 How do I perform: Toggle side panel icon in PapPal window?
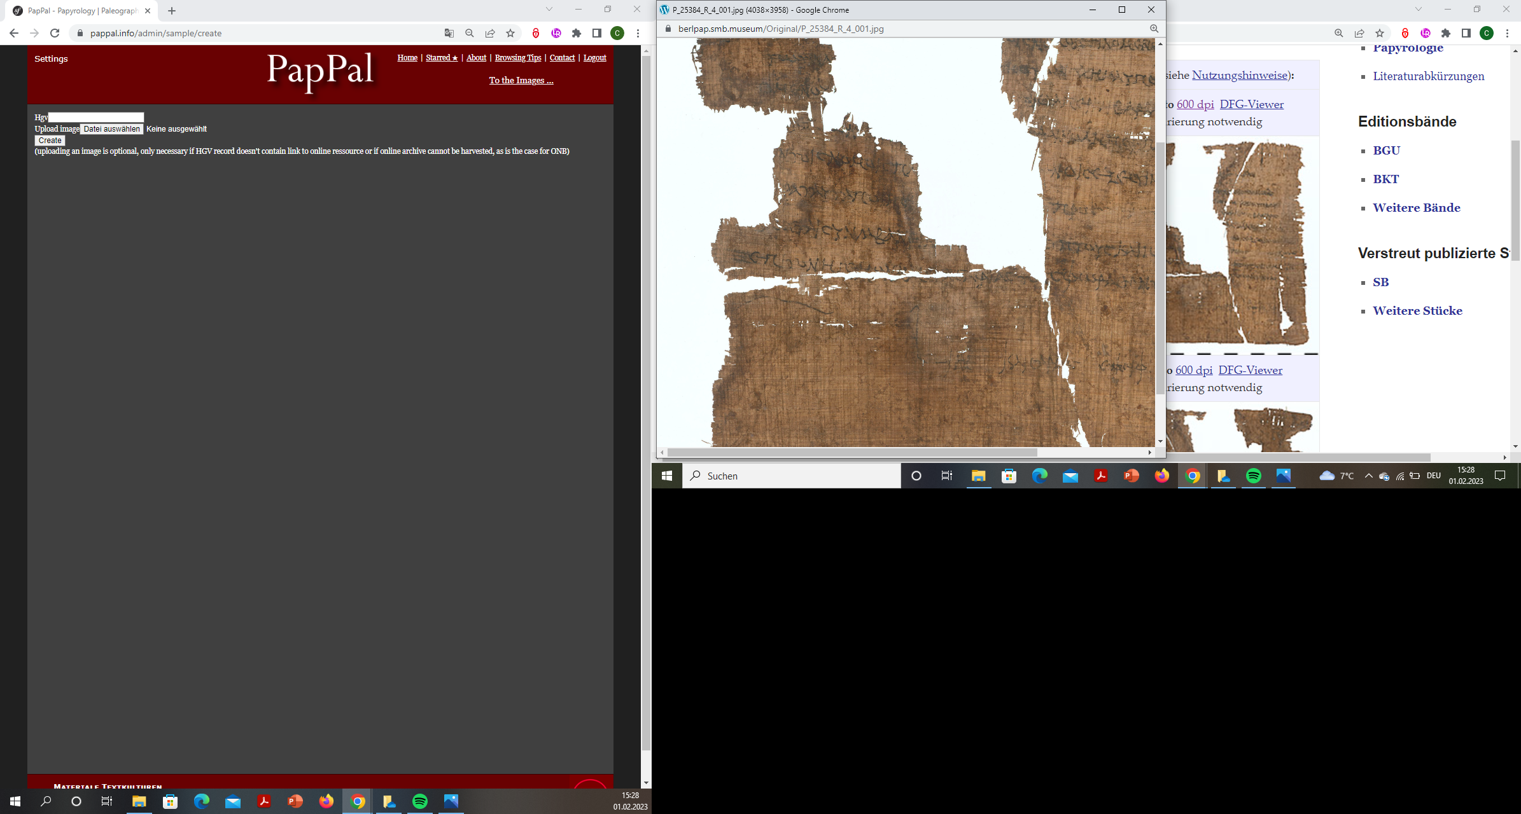click(x=597, y=33)
